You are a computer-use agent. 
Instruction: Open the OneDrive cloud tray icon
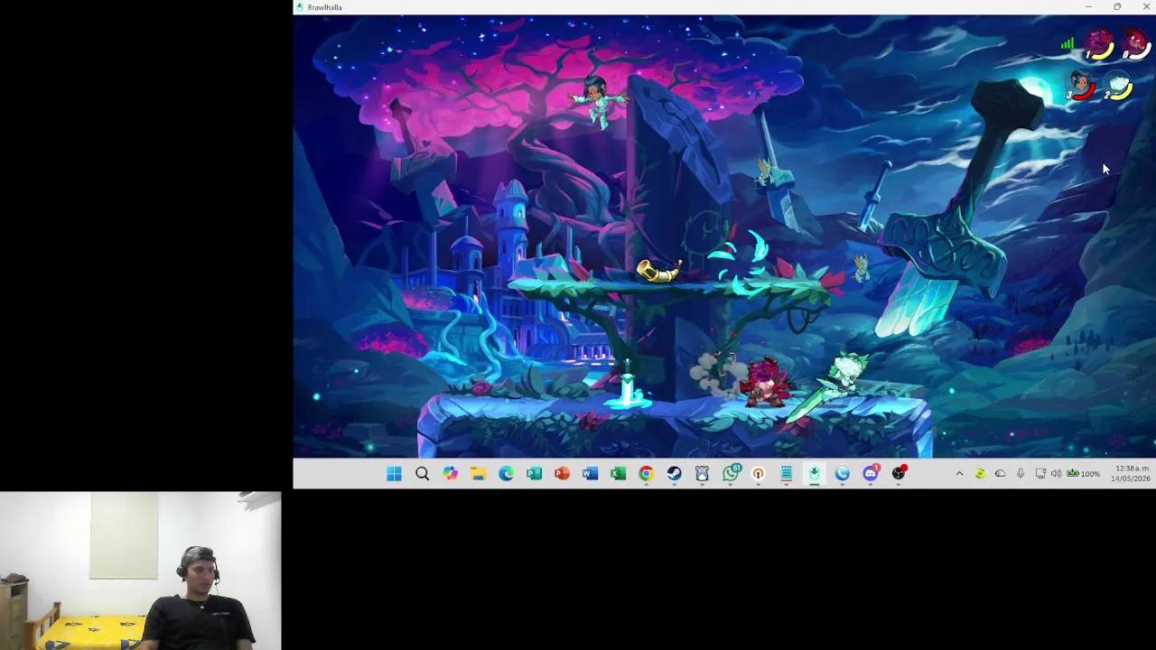coord(1000,474)
